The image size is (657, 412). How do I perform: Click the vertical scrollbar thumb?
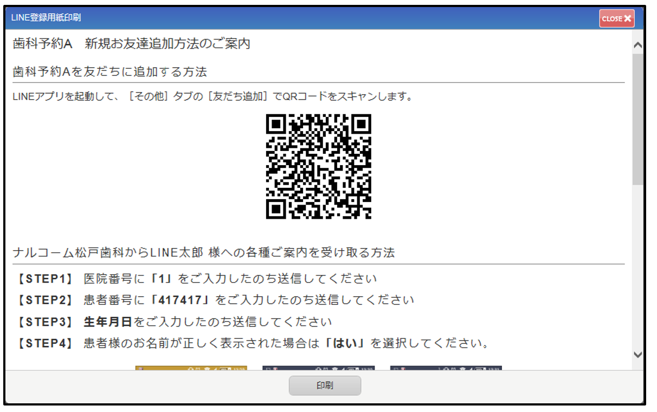(637, 119)
